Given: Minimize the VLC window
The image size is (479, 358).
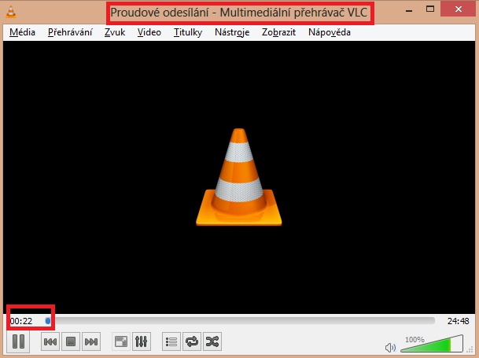Looking at the screenshot, I should pyautogui.click(x=409, y=10).
